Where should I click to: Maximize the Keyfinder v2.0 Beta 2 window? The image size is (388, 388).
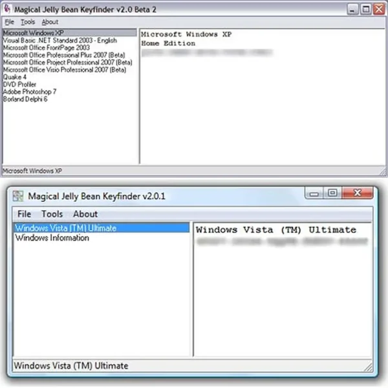[366, 10]
